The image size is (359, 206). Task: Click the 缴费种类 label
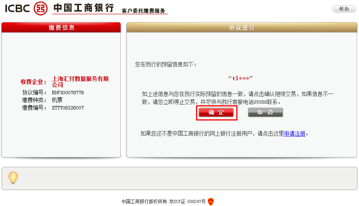click(x=34, y=100)
